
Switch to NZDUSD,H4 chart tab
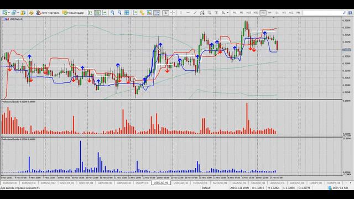(x=220, y=183)
